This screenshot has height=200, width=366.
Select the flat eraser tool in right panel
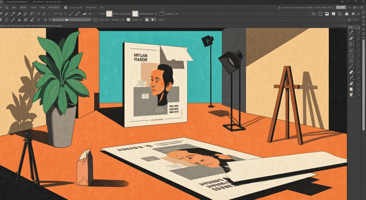pyautogui.click(x=351, y=72)
